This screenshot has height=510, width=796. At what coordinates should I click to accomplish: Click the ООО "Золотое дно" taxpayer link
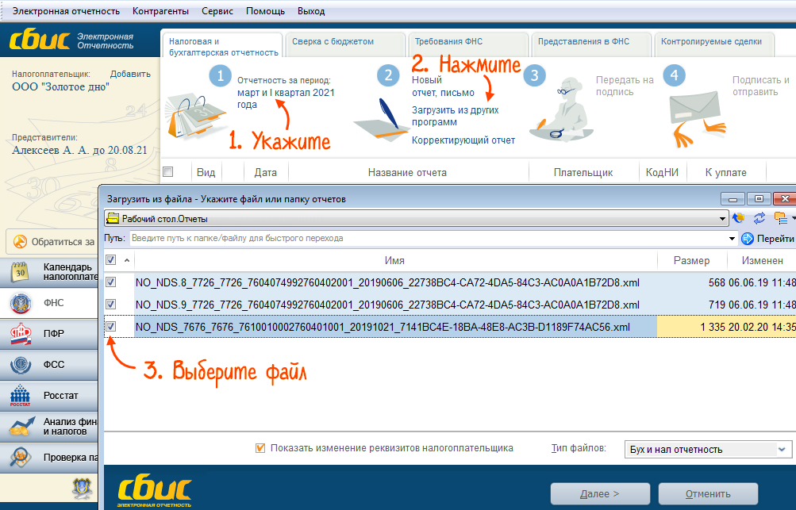point(60,86)
